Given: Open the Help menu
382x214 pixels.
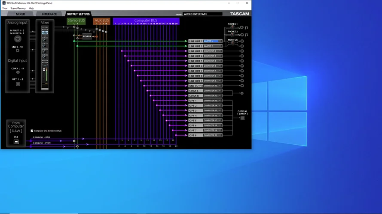Looking at the screenshot, I should (31, 8).
